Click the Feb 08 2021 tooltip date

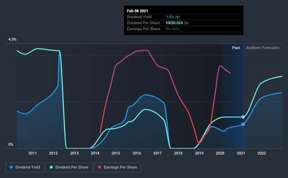click(138, 11)
